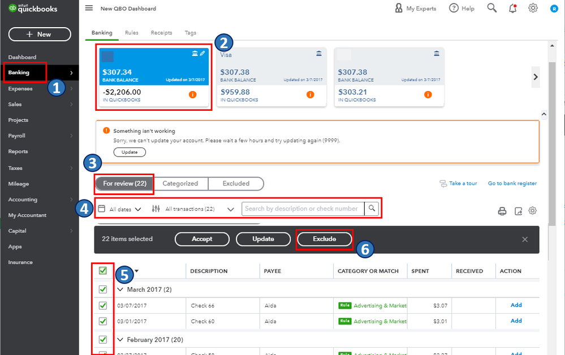Close the 22 items selected bar

click(525, 240)
